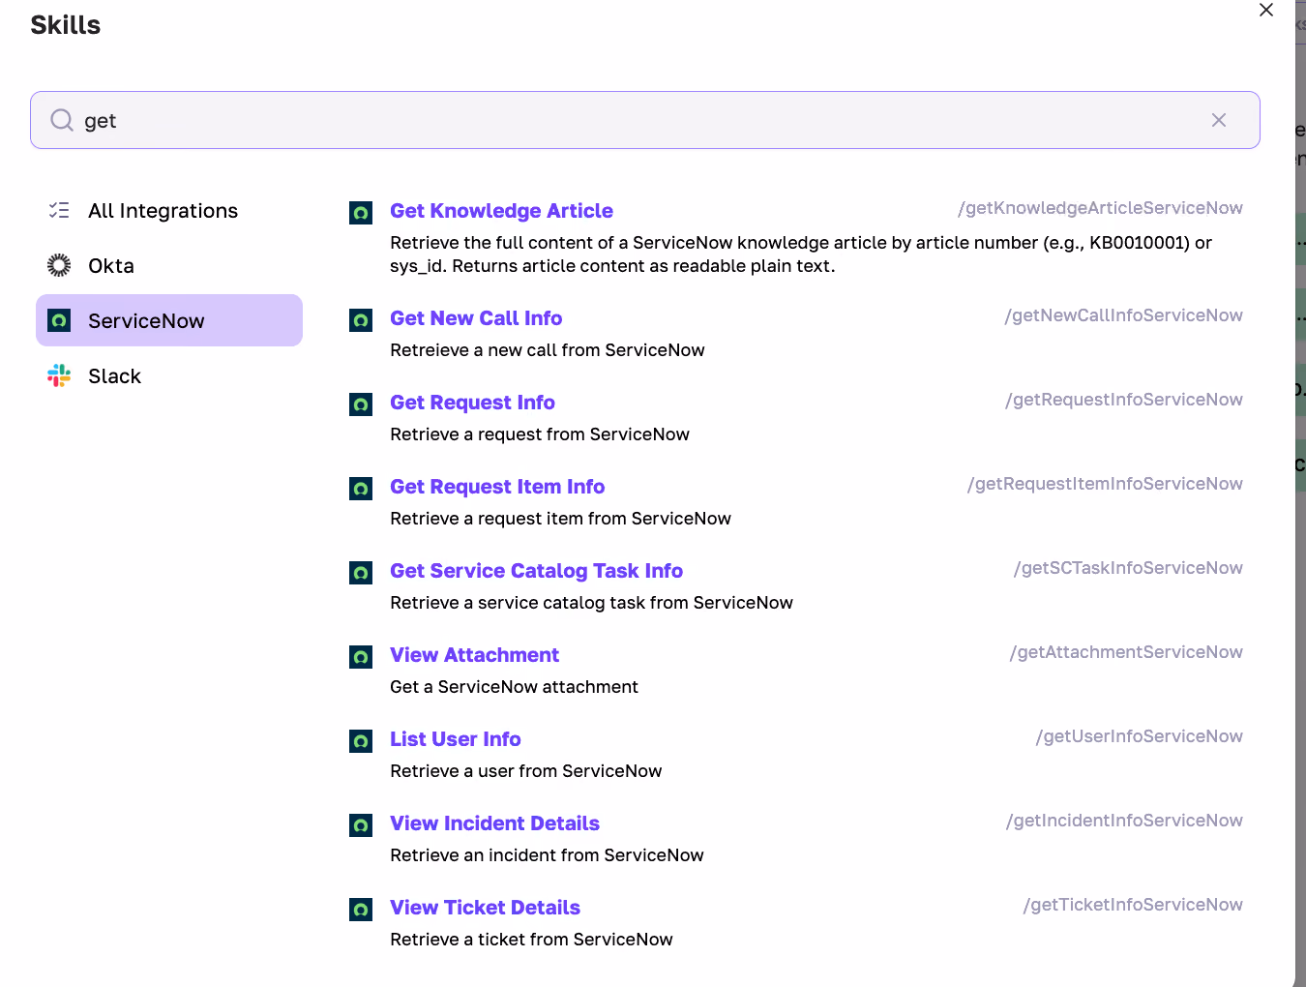1306x987 pixels.
Task: Click the /getRequestItemInfoServiceNow command text
Action: 1105,484
